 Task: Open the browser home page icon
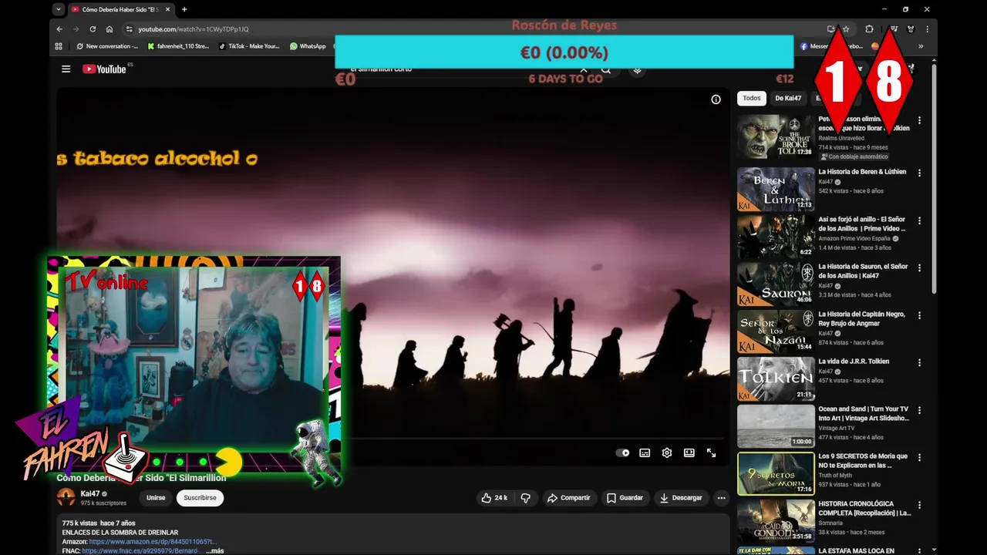tap(109, 29)
